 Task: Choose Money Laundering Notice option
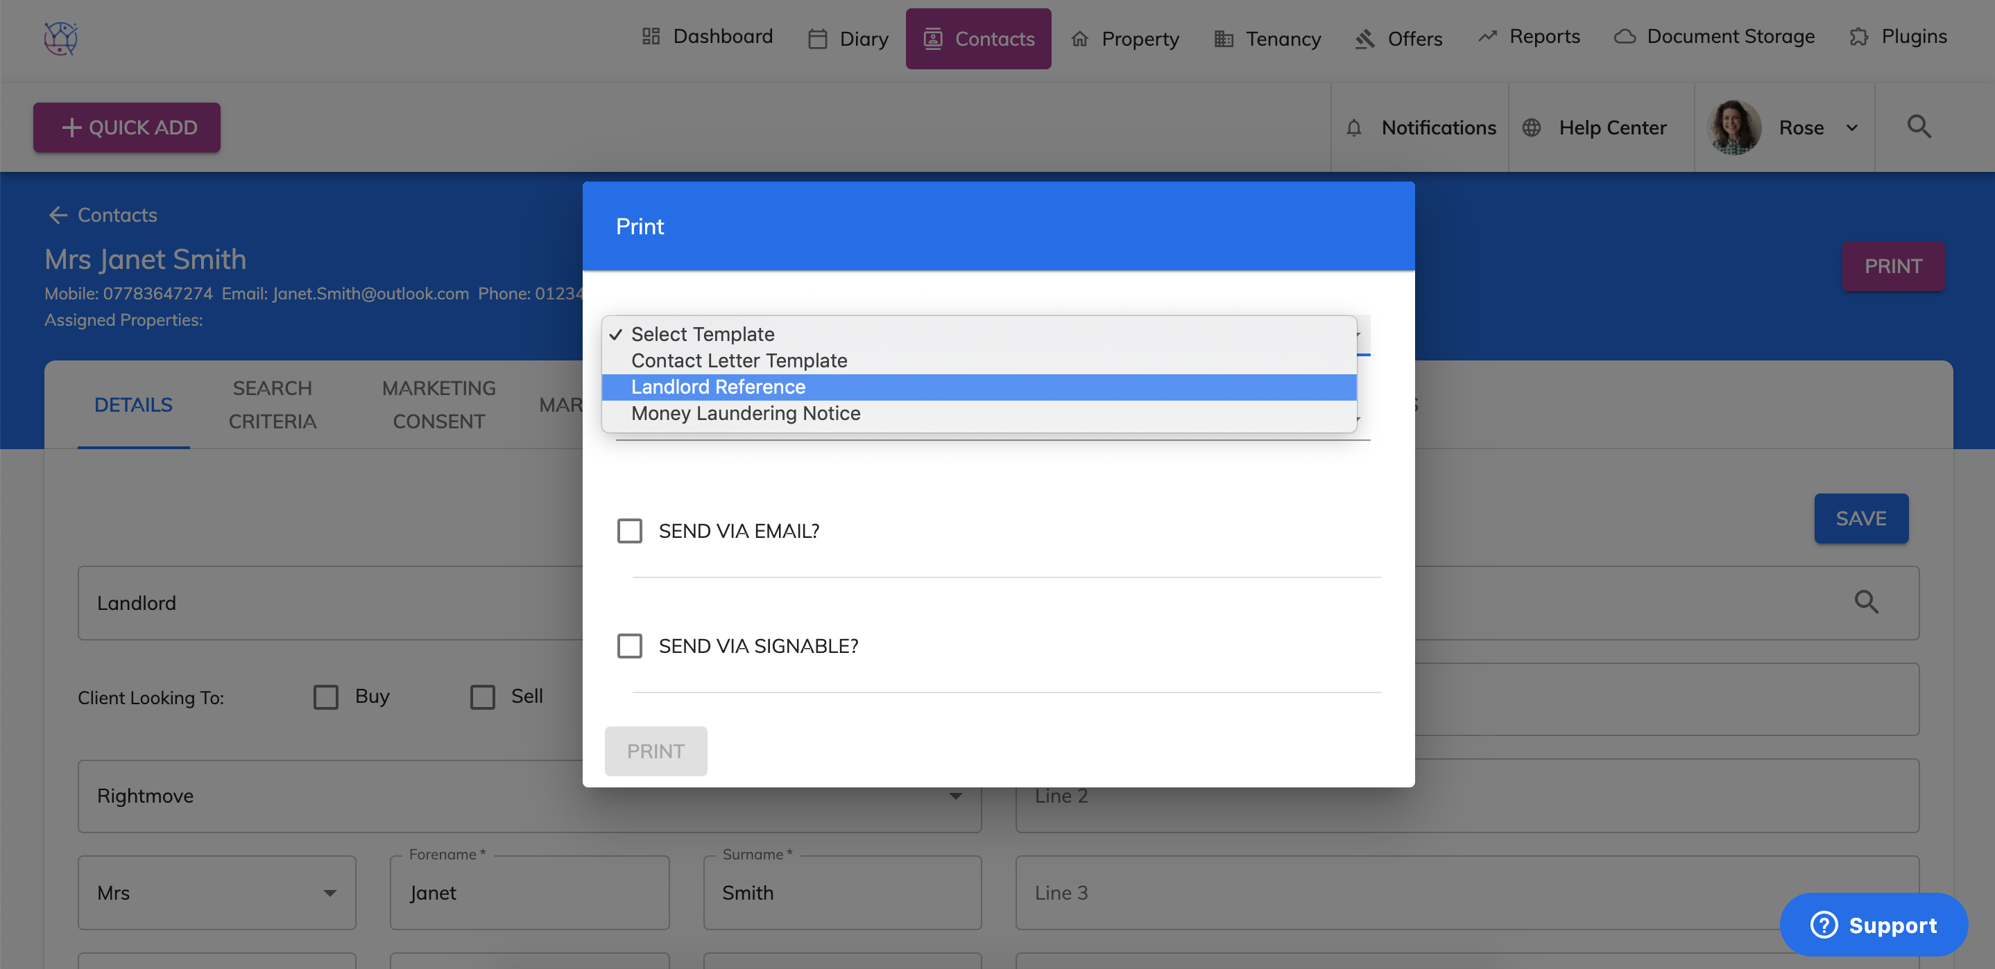click(745, 413)
